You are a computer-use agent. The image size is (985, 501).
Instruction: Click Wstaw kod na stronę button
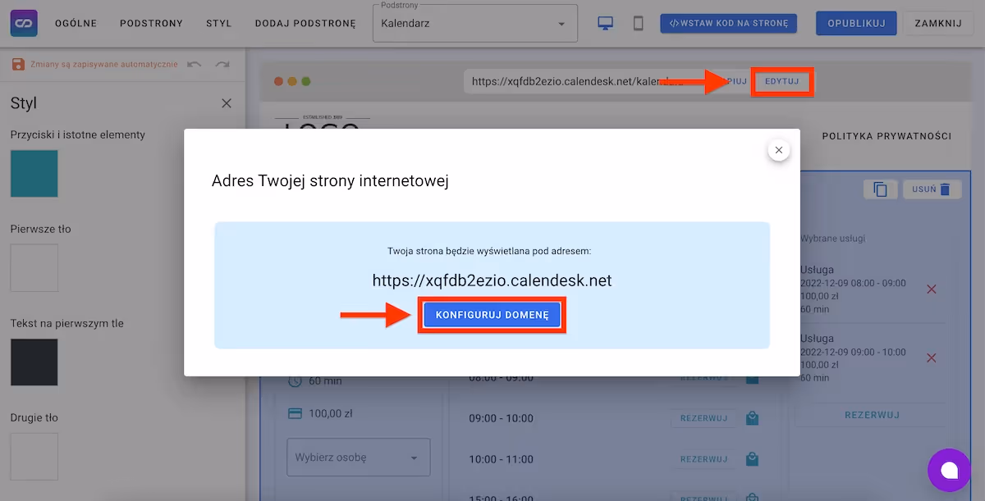point(728,23)
